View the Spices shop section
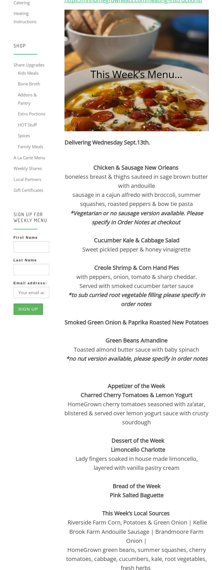222x570 pixels. [24, 135]
